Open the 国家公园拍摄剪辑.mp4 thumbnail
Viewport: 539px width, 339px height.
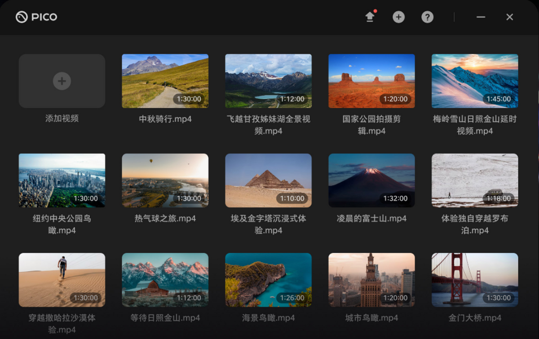(x=371, y=81)
